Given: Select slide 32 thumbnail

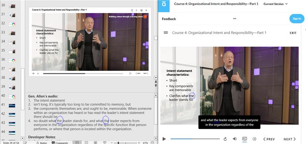Looking at the screenshot, I should tap(12, 24).
